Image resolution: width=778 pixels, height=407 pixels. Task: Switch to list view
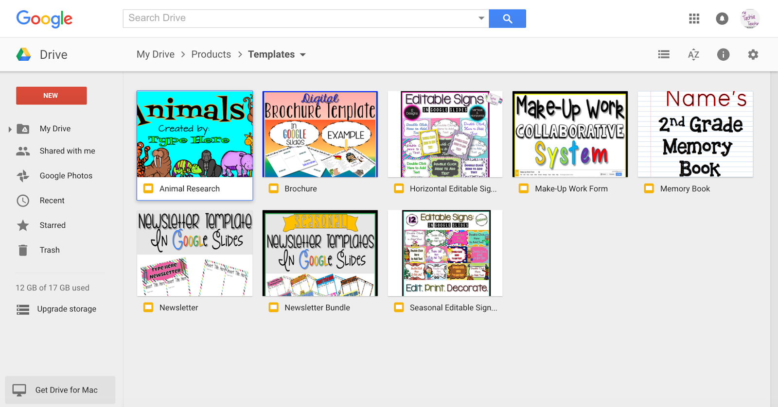(x=664, y=54)
